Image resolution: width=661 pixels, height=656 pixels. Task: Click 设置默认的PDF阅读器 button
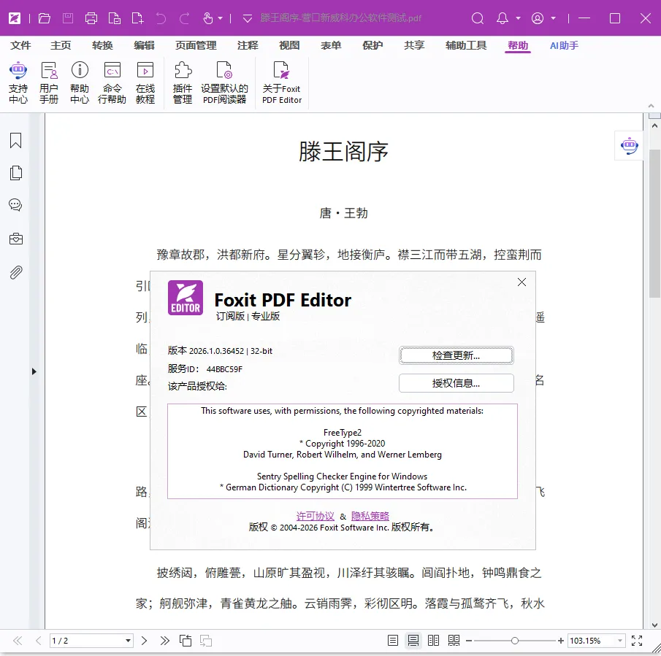(x=224, y=82)
